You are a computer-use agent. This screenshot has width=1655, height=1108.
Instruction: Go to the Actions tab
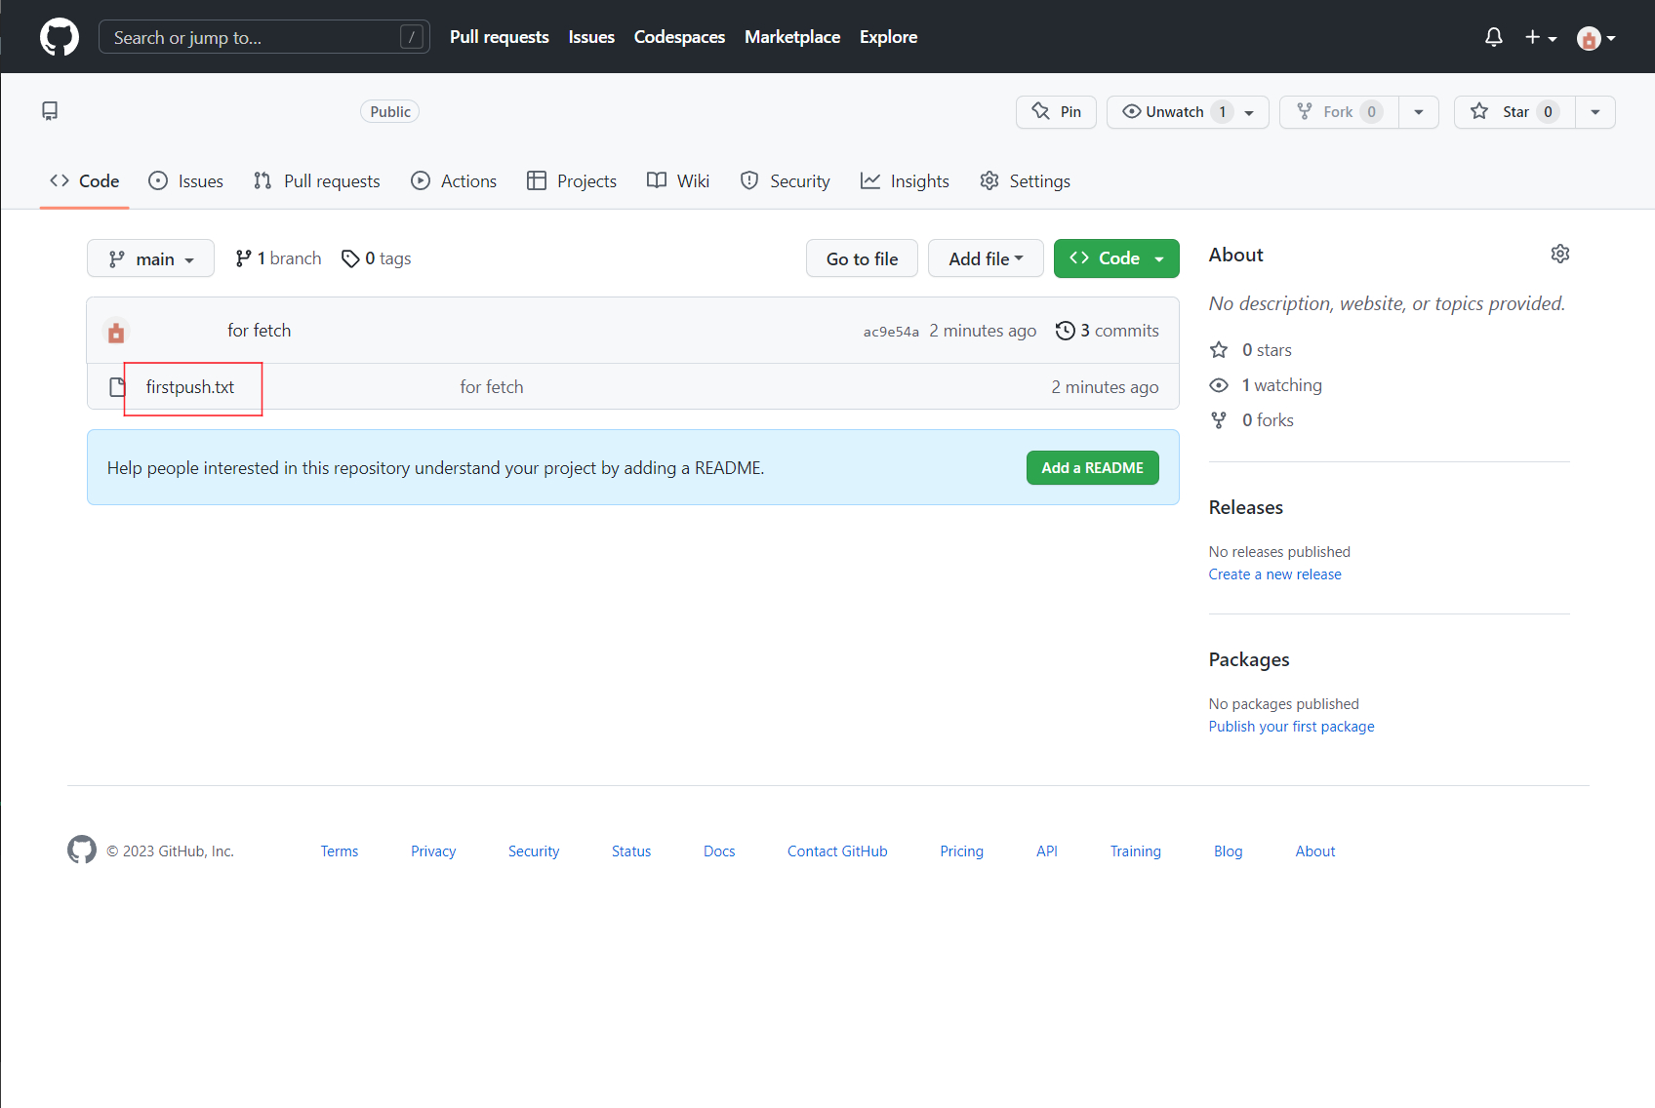(454, 181)
